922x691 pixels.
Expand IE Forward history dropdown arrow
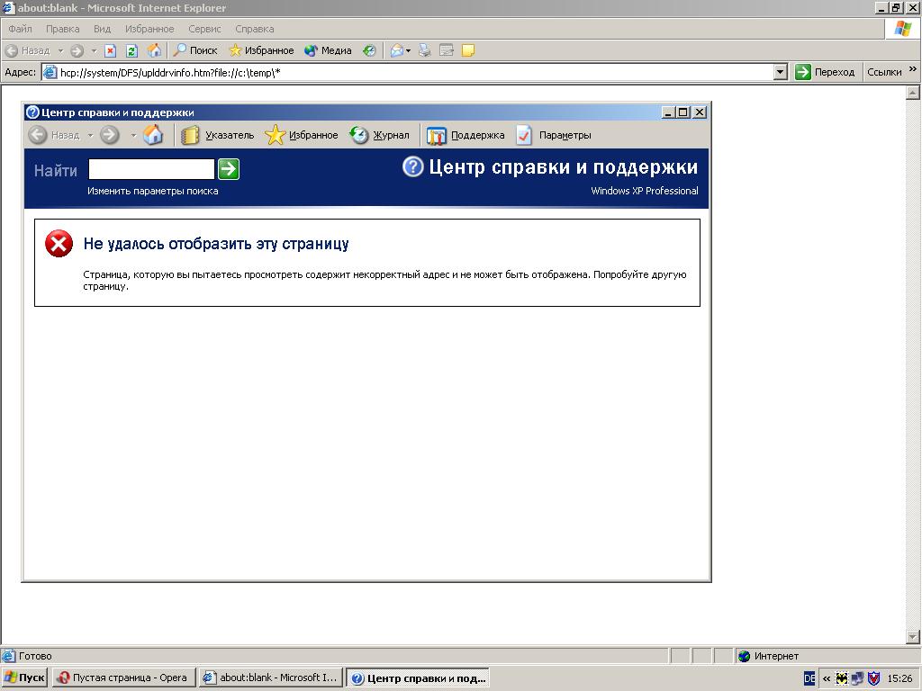(94, 50)
